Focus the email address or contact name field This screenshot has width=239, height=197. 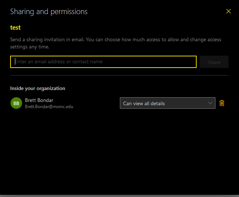click(103, 62)
